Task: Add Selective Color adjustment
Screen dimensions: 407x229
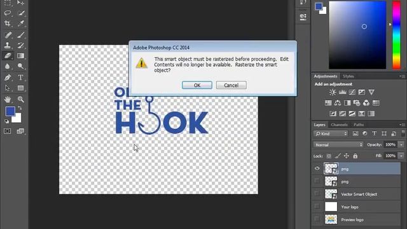Action: [362, 114]
